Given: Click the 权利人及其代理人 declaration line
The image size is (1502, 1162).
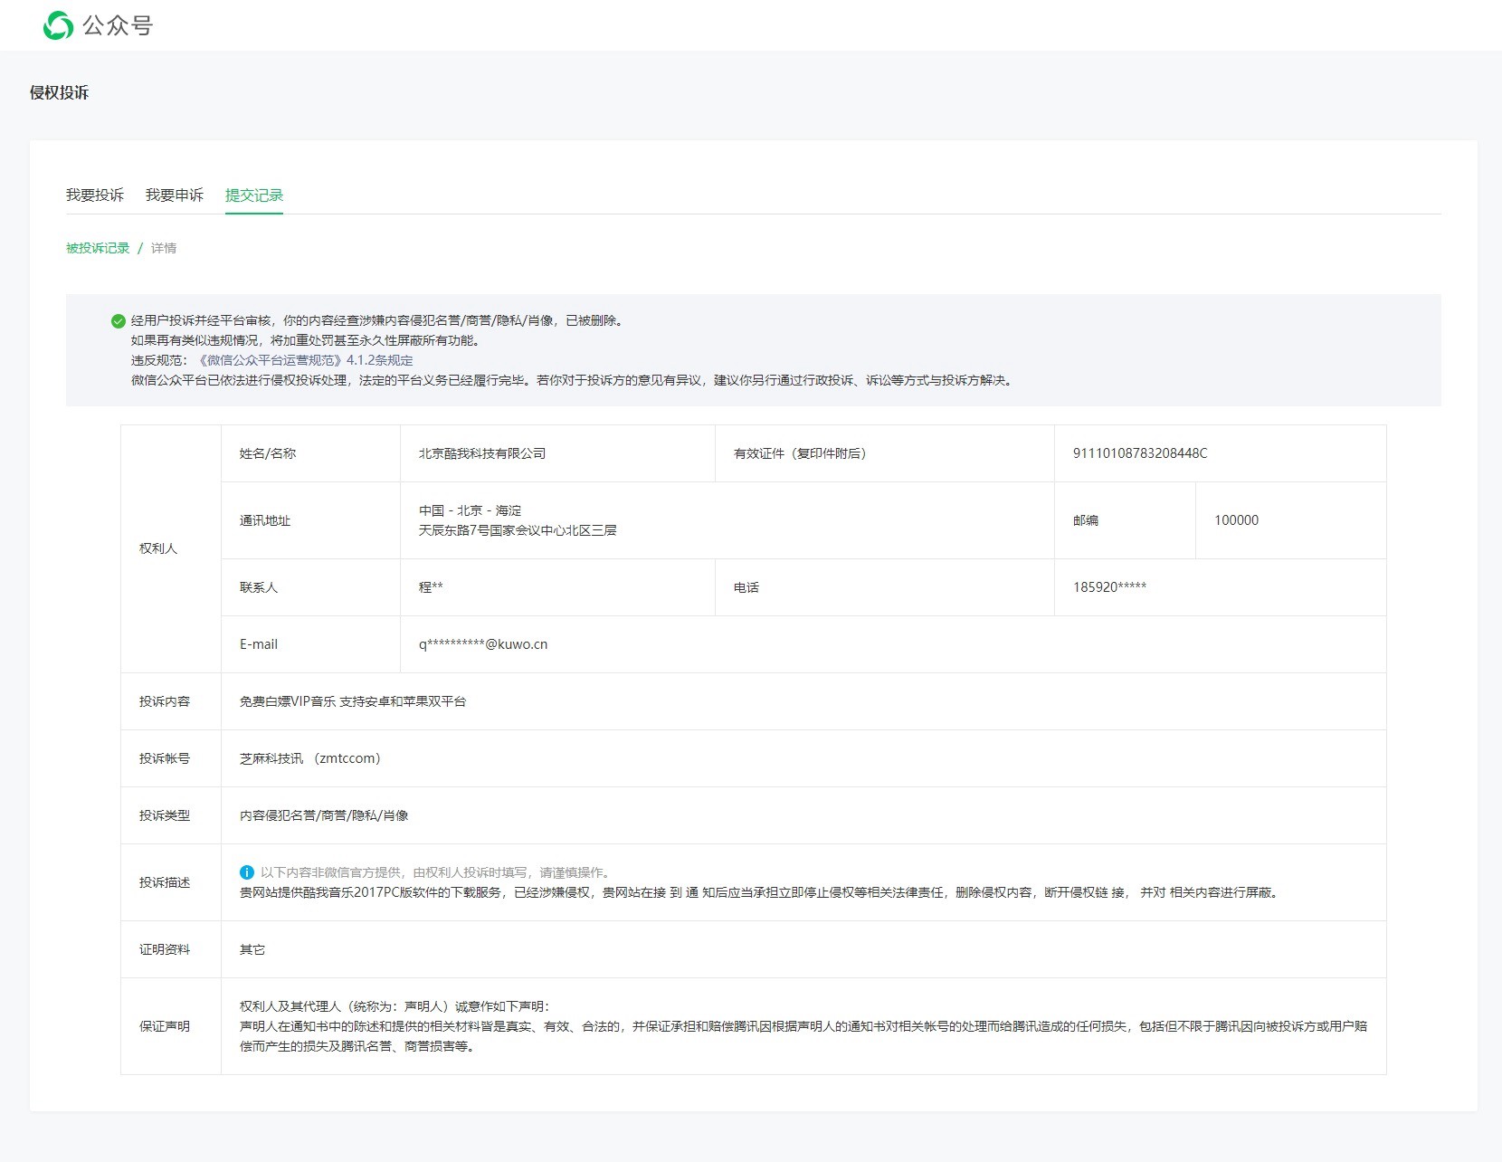Looking at the screenshot, I should (395, 1006).
